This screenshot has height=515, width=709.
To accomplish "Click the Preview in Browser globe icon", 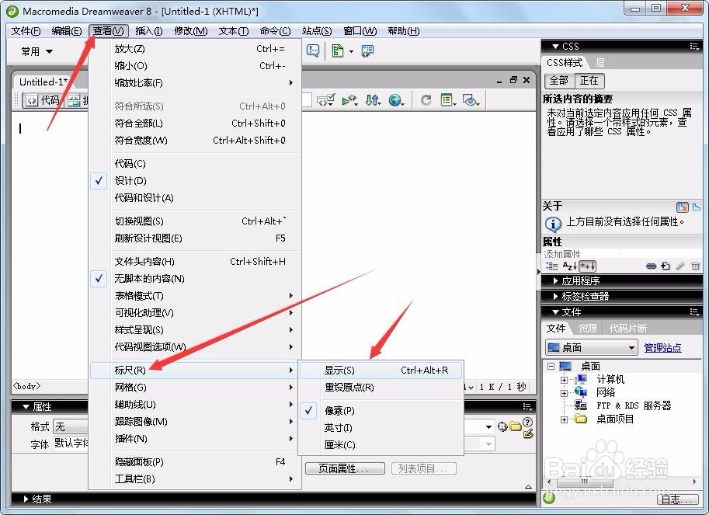I will pyautogui.click(x=396, y=100).
